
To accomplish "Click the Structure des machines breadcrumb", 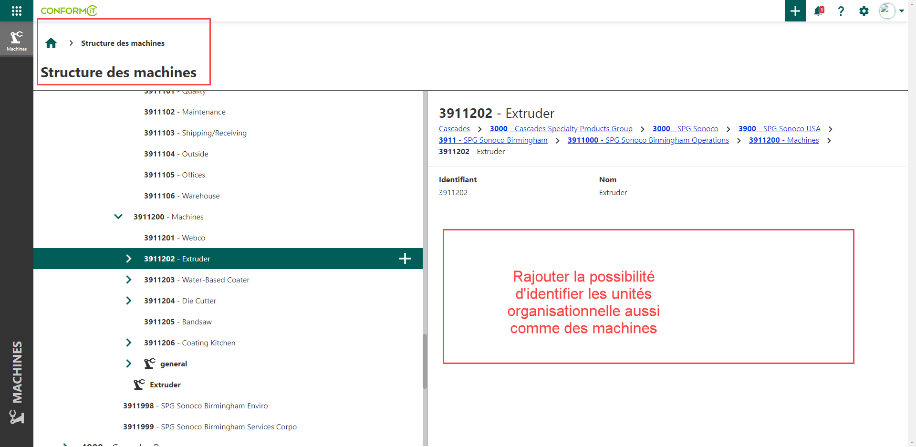I will [123, 43].
